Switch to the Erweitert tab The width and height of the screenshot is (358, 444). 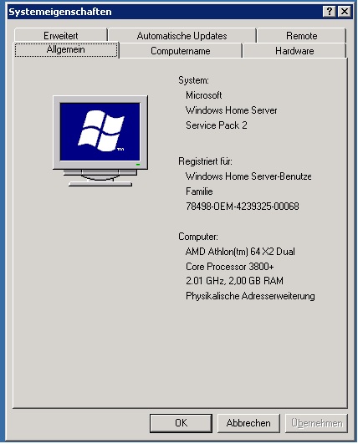[x=61, y=36]
